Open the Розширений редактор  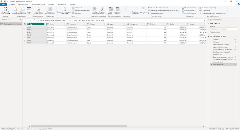click(81, 10)
